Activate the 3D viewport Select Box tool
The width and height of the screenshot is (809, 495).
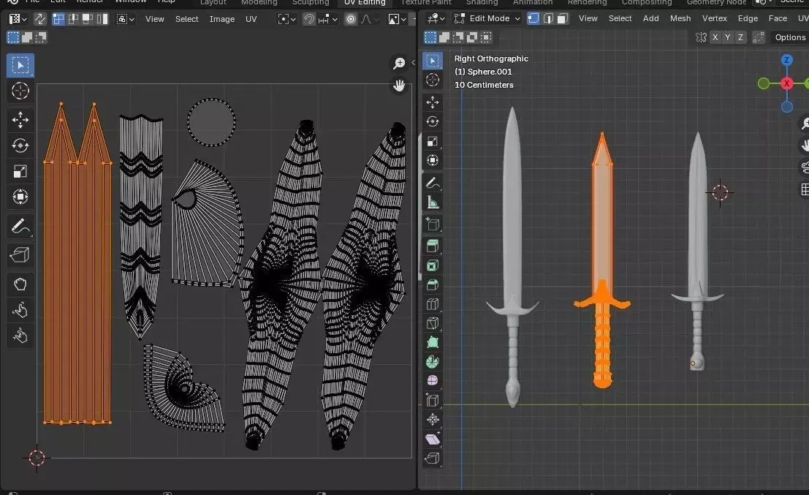(433, 61)
